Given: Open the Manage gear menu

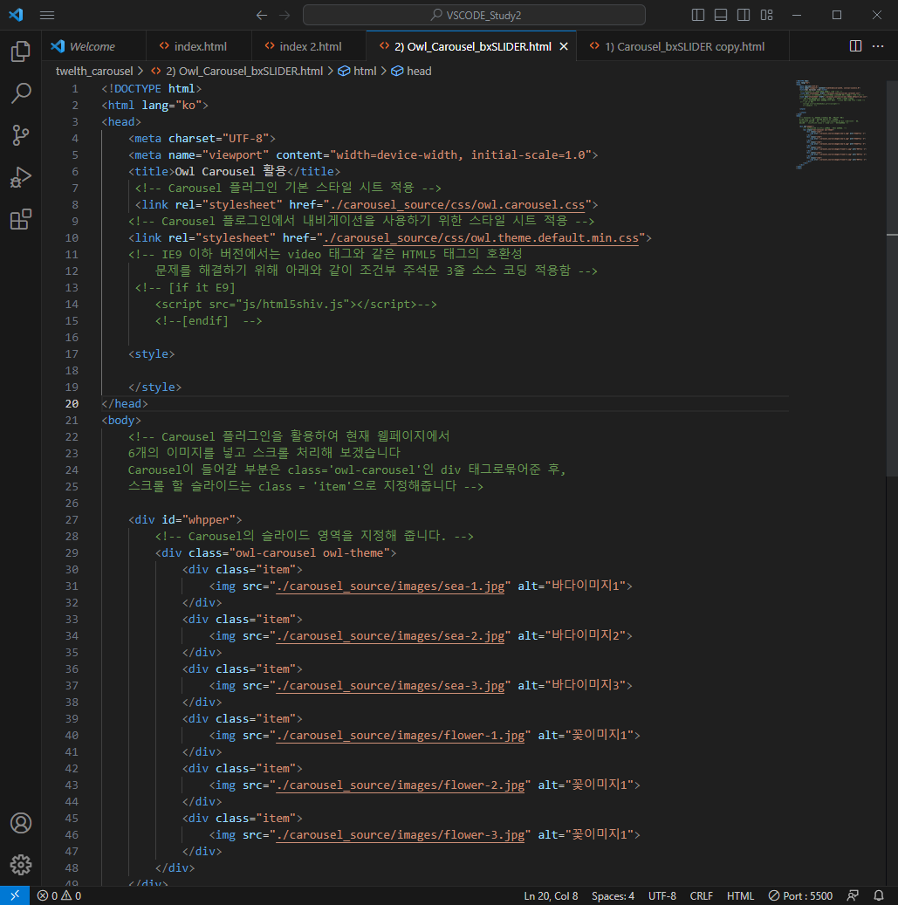Looking at the screenshot, I should pos(21,865).
